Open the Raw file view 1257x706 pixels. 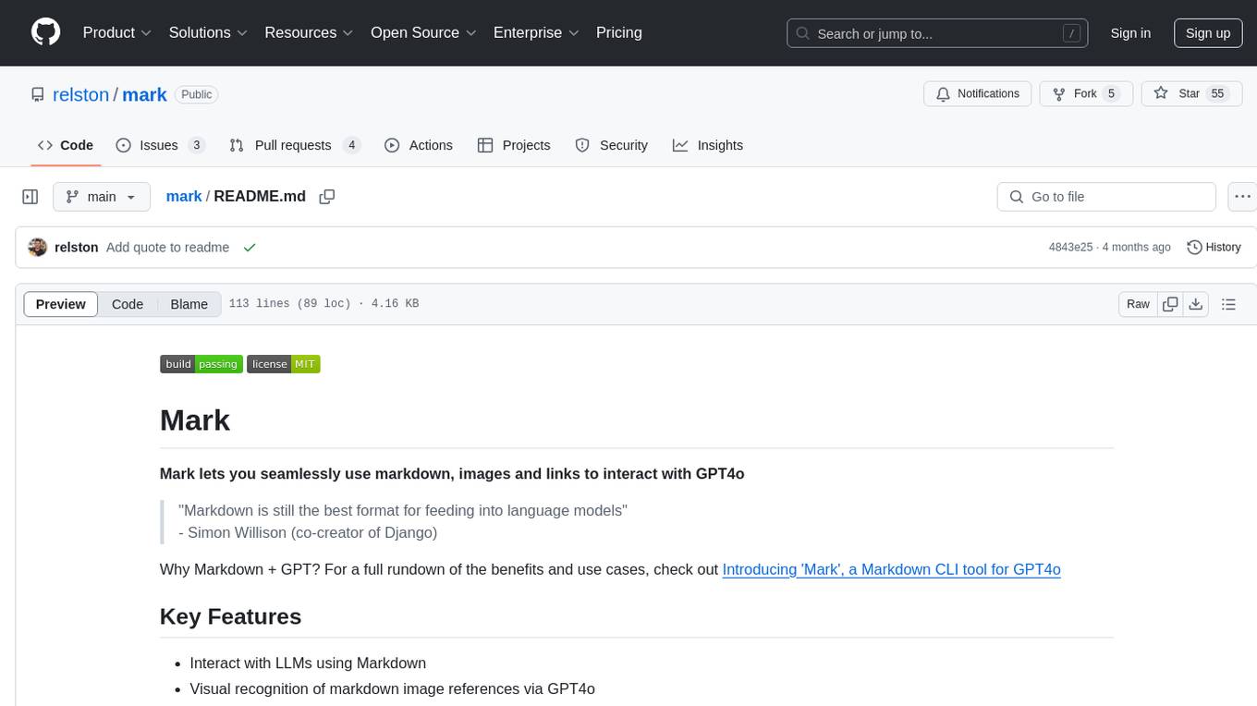tap(1138, 304)
